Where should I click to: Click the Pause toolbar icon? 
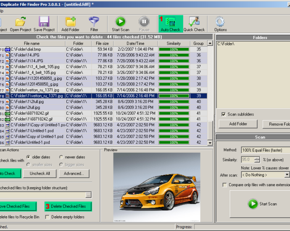(x=144, y=21)
